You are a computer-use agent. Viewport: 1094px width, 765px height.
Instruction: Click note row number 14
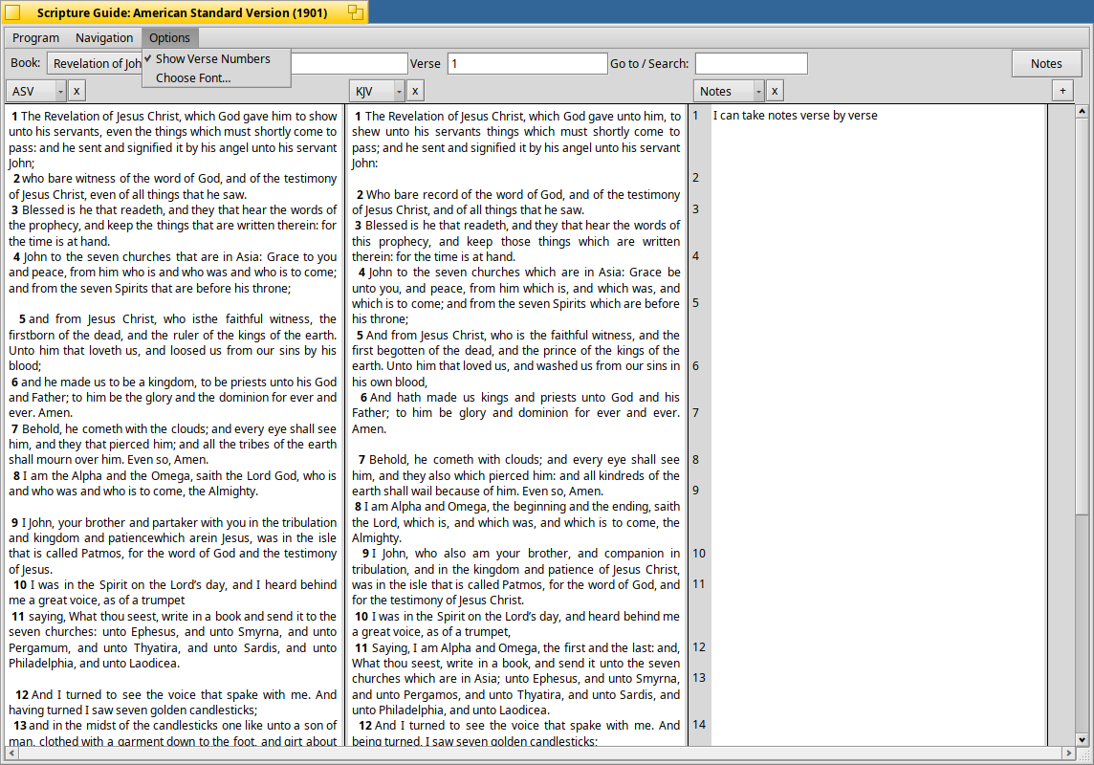699,725
